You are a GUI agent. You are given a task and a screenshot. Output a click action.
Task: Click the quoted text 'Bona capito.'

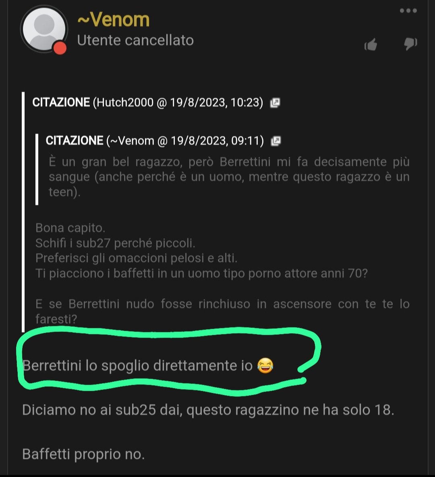tap(70, 228)
